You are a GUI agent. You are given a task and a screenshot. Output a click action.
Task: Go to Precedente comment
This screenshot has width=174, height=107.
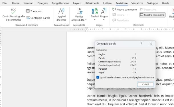120,20
